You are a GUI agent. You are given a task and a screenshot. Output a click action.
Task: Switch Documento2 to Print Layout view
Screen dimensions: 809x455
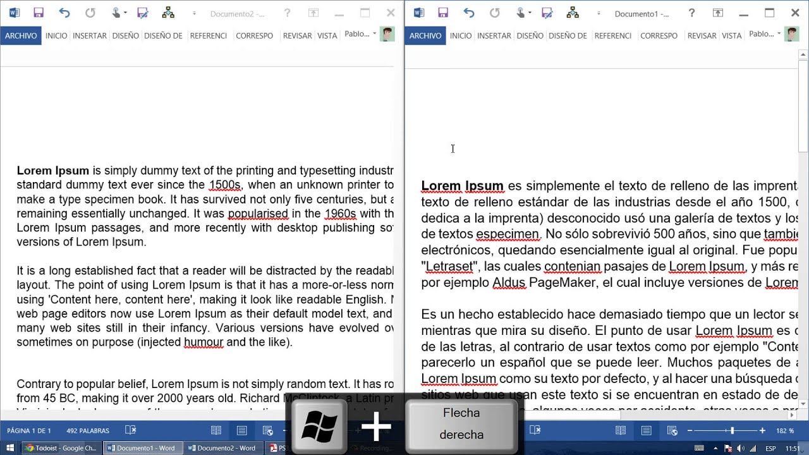point(241,430)
